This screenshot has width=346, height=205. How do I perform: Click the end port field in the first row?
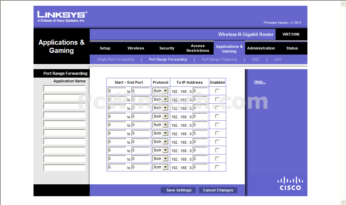(x=140, y=91)
